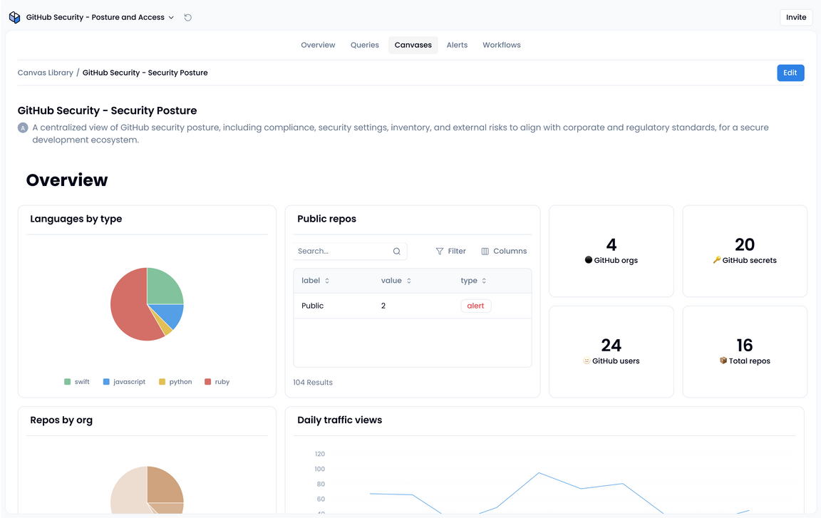The height and width of the screenshot is (518, 821).
Task: Click the box icon beside Total repos
Action: (723, 361)
